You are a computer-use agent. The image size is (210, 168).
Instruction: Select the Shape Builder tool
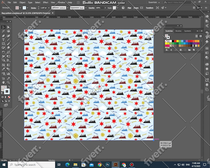tap(3, 60)
